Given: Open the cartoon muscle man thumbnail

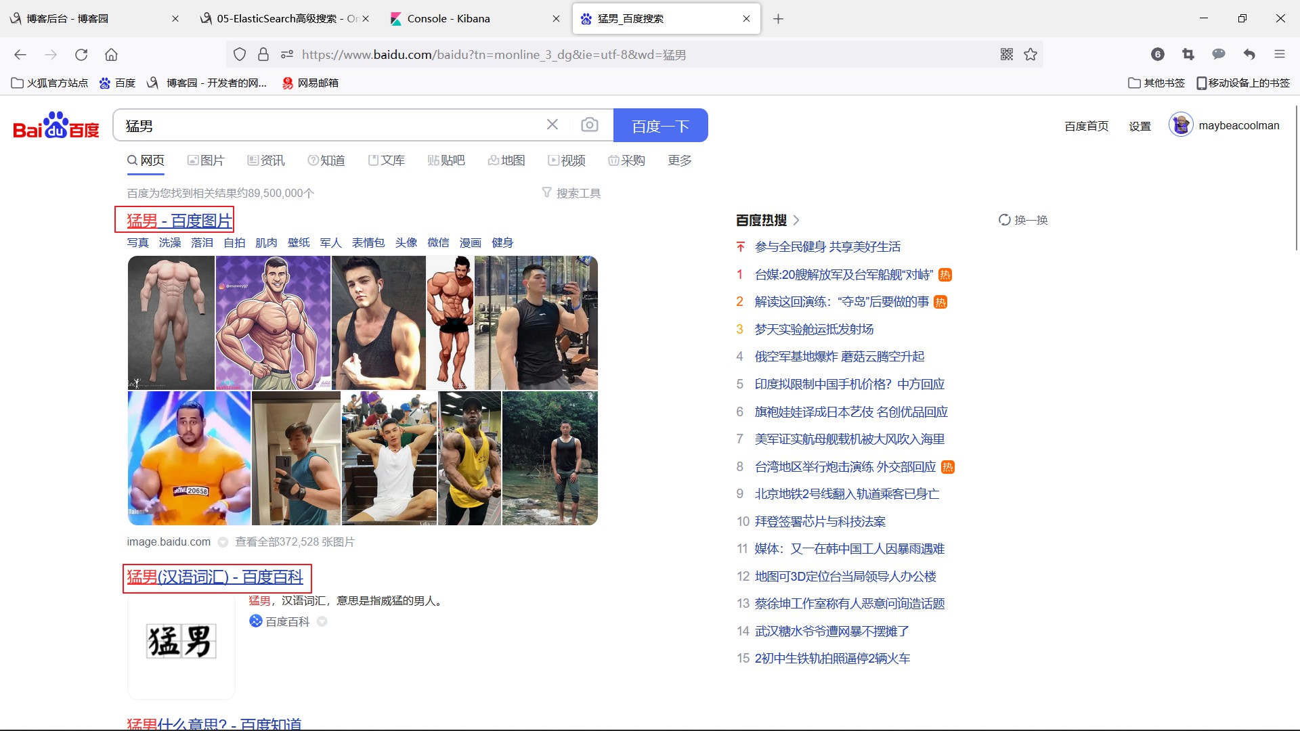Looking at the screenshot, I should click(x=273, y=323).
